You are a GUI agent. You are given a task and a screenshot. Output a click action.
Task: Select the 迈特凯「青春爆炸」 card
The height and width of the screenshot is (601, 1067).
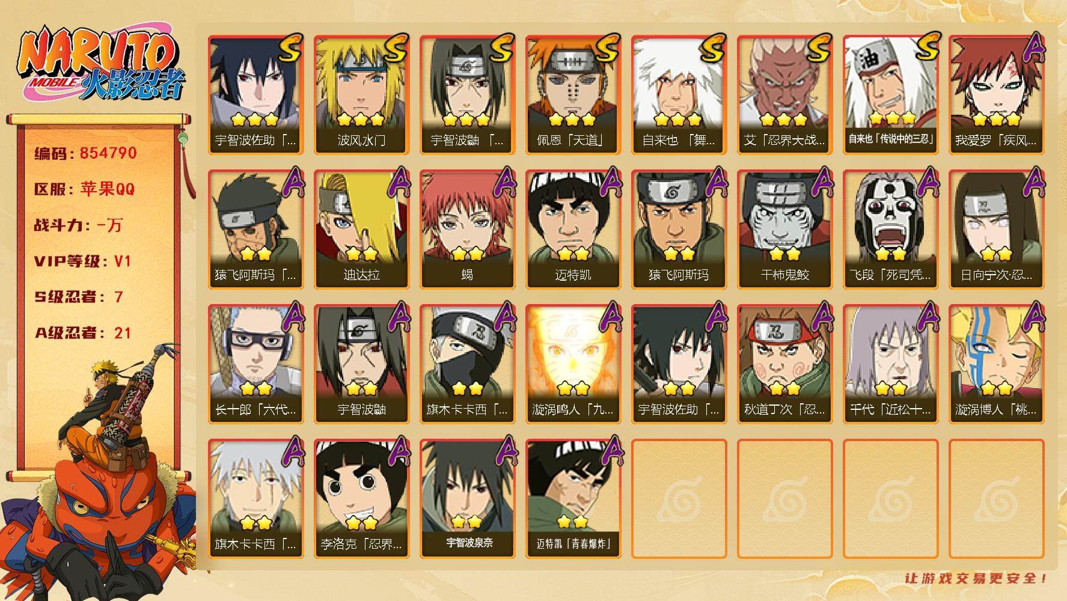click(573, 499)
